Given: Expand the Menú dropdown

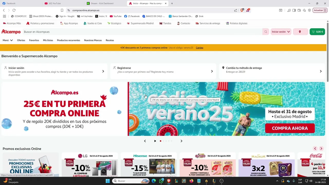Looking at the screenshot, I should click(x=8, y=40).
